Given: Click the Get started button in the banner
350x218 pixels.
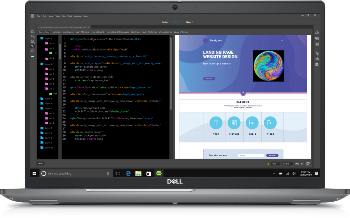Looking at the screenshot, I should pyautogui.click(x=209, y=79).
